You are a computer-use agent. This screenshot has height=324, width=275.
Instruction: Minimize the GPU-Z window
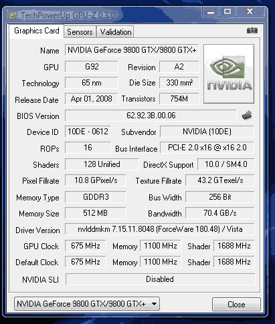click(x=211, y=11)
